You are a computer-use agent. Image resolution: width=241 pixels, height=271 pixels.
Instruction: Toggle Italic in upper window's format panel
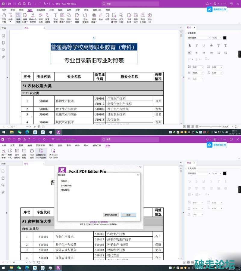[197, 46]
